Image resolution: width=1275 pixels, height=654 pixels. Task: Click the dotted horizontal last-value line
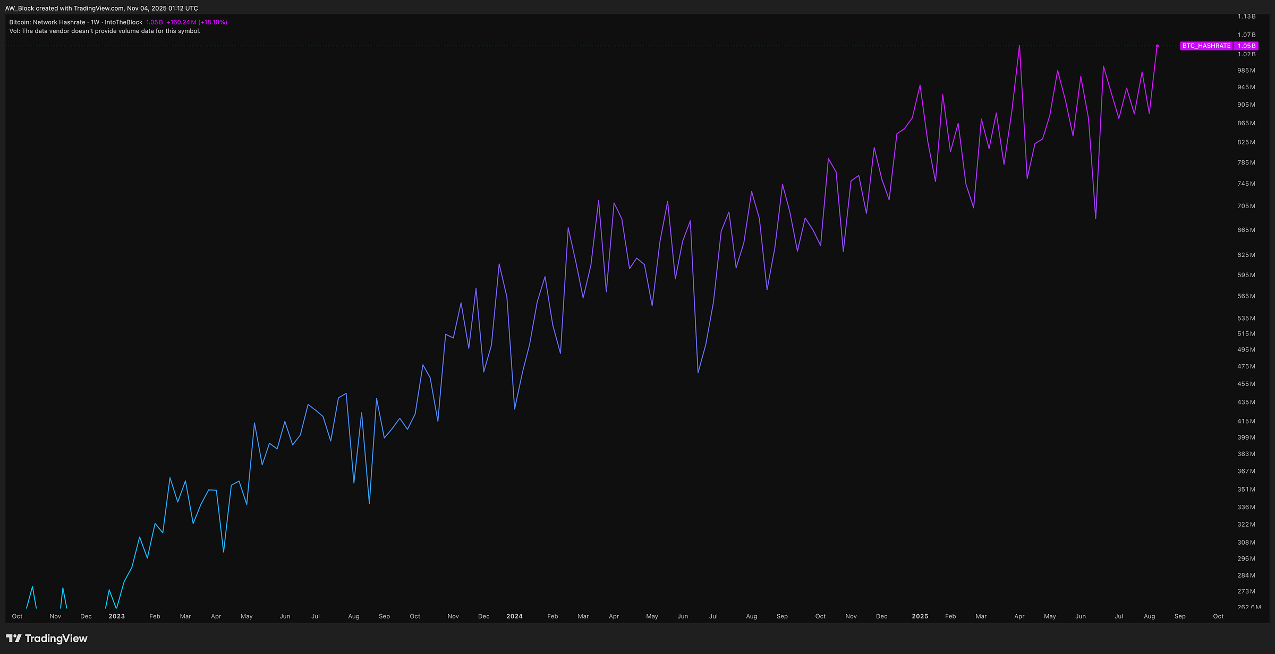click(x=531, y=46)
